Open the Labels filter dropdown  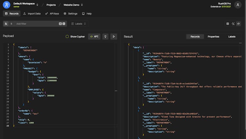pos(79,24)
